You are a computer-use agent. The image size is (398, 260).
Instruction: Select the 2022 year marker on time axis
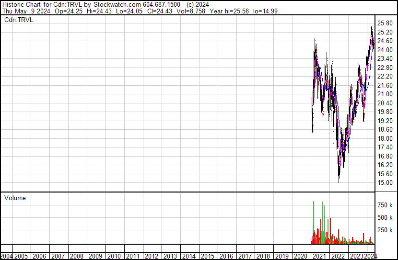coord(337,256)
